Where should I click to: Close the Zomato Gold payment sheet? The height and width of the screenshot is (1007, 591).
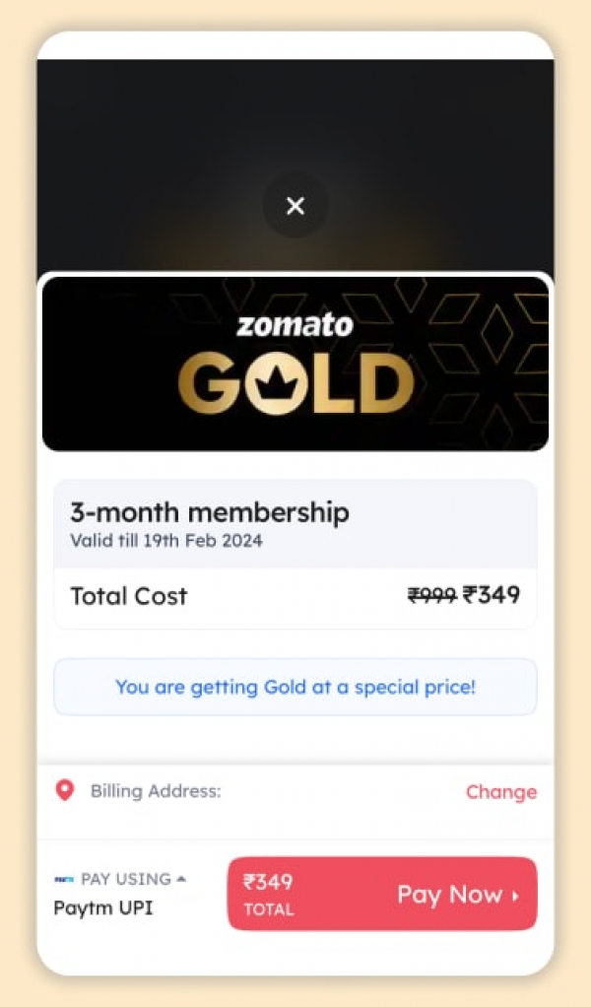(295, 206)
